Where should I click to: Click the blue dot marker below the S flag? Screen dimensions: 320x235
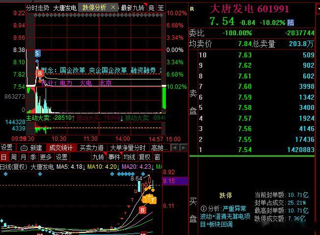tap(37, 61)
